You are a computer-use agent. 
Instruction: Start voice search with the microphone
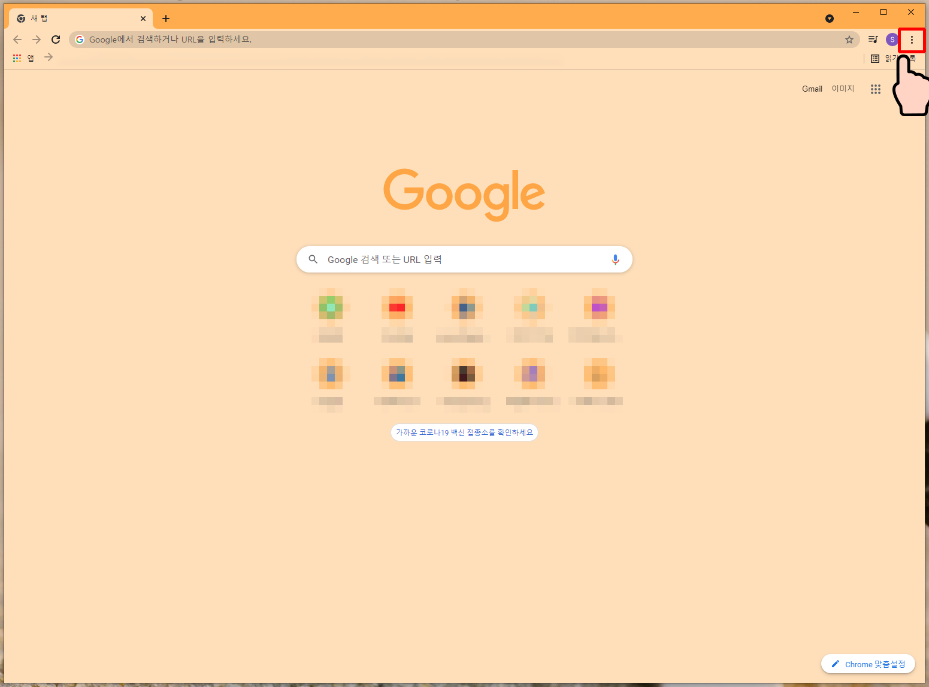615,259
